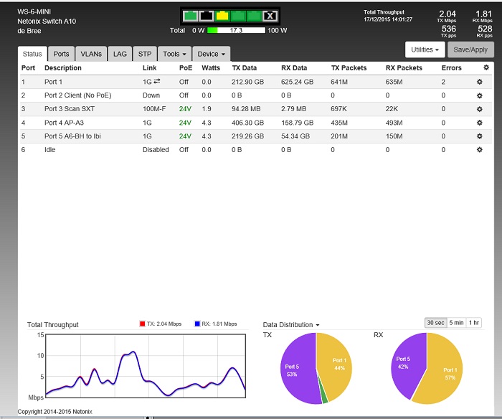Viewport: 502px width, 419px height.
Task: Click the 528 RX pps value
Action: coord(485,29)
